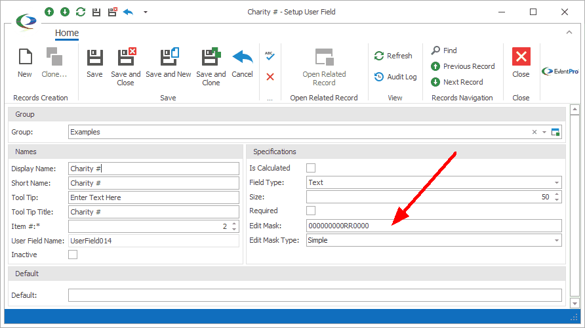585x328 pixels.
Task: Decrease Item # with down spinner
Action: pos(234,229)
